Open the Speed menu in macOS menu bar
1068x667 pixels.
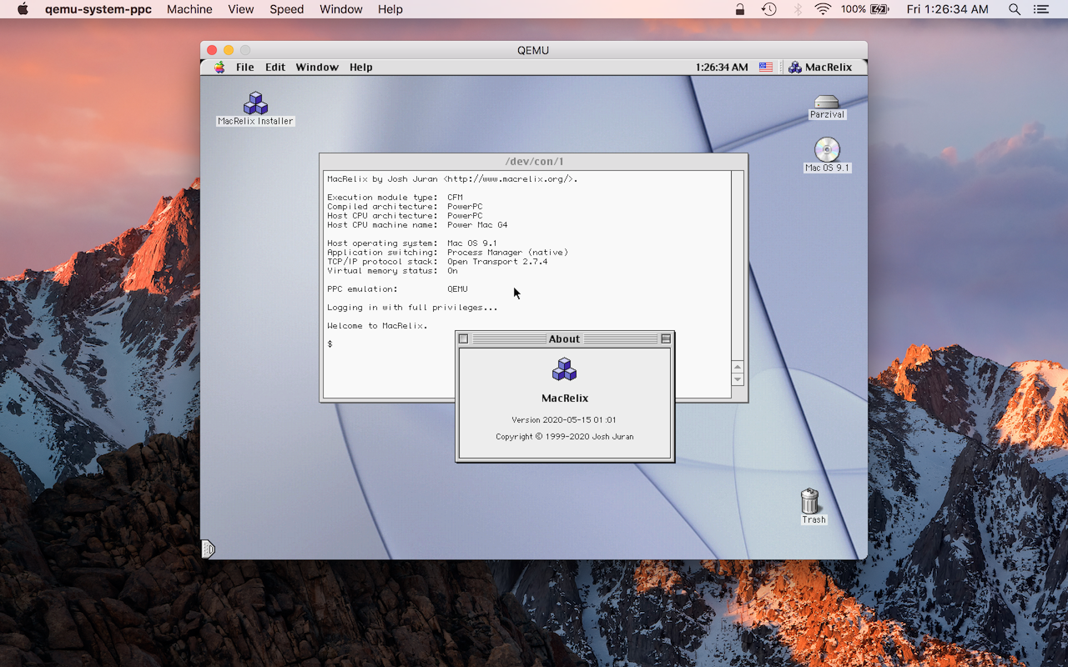287,9
